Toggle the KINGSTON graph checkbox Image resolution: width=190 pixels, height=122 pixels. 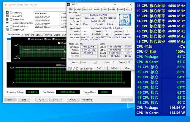click(59, 43)
